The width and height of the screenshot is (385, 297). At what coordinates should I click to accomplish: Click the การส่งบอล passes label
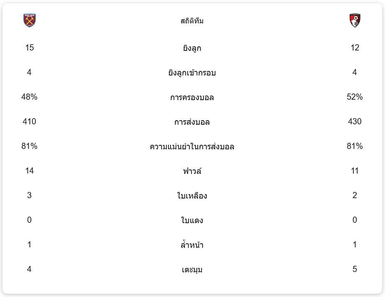pos(192,122)
